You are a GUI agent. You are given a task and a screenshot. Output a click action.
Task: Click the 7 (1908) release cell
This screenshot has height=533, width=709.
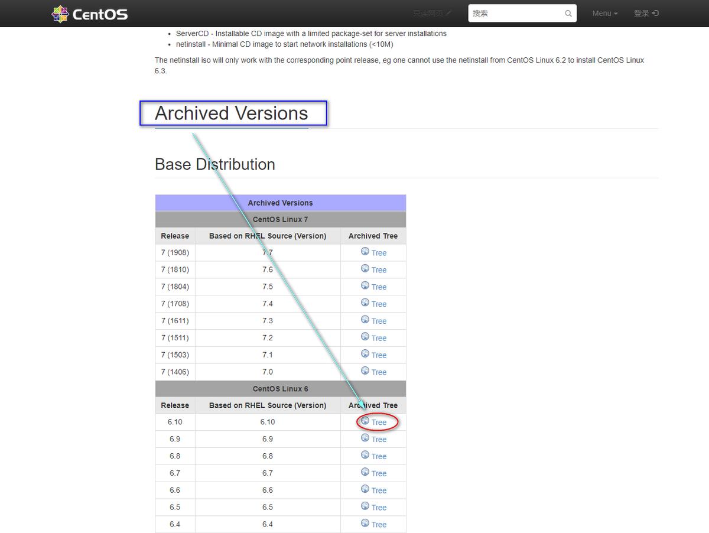coord(175,253)
